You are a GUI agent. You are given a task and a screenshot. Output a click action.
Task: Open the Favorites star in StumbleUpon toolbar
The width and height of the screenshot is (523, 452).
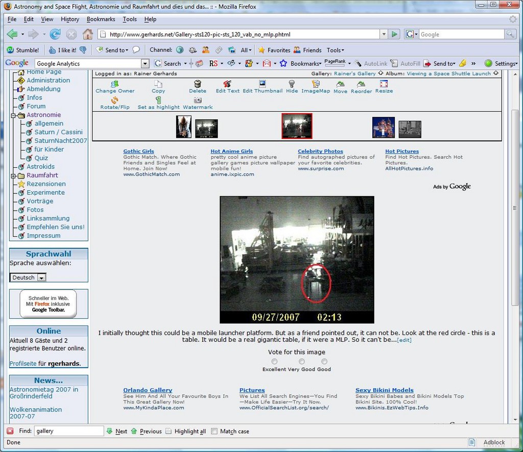274,50
